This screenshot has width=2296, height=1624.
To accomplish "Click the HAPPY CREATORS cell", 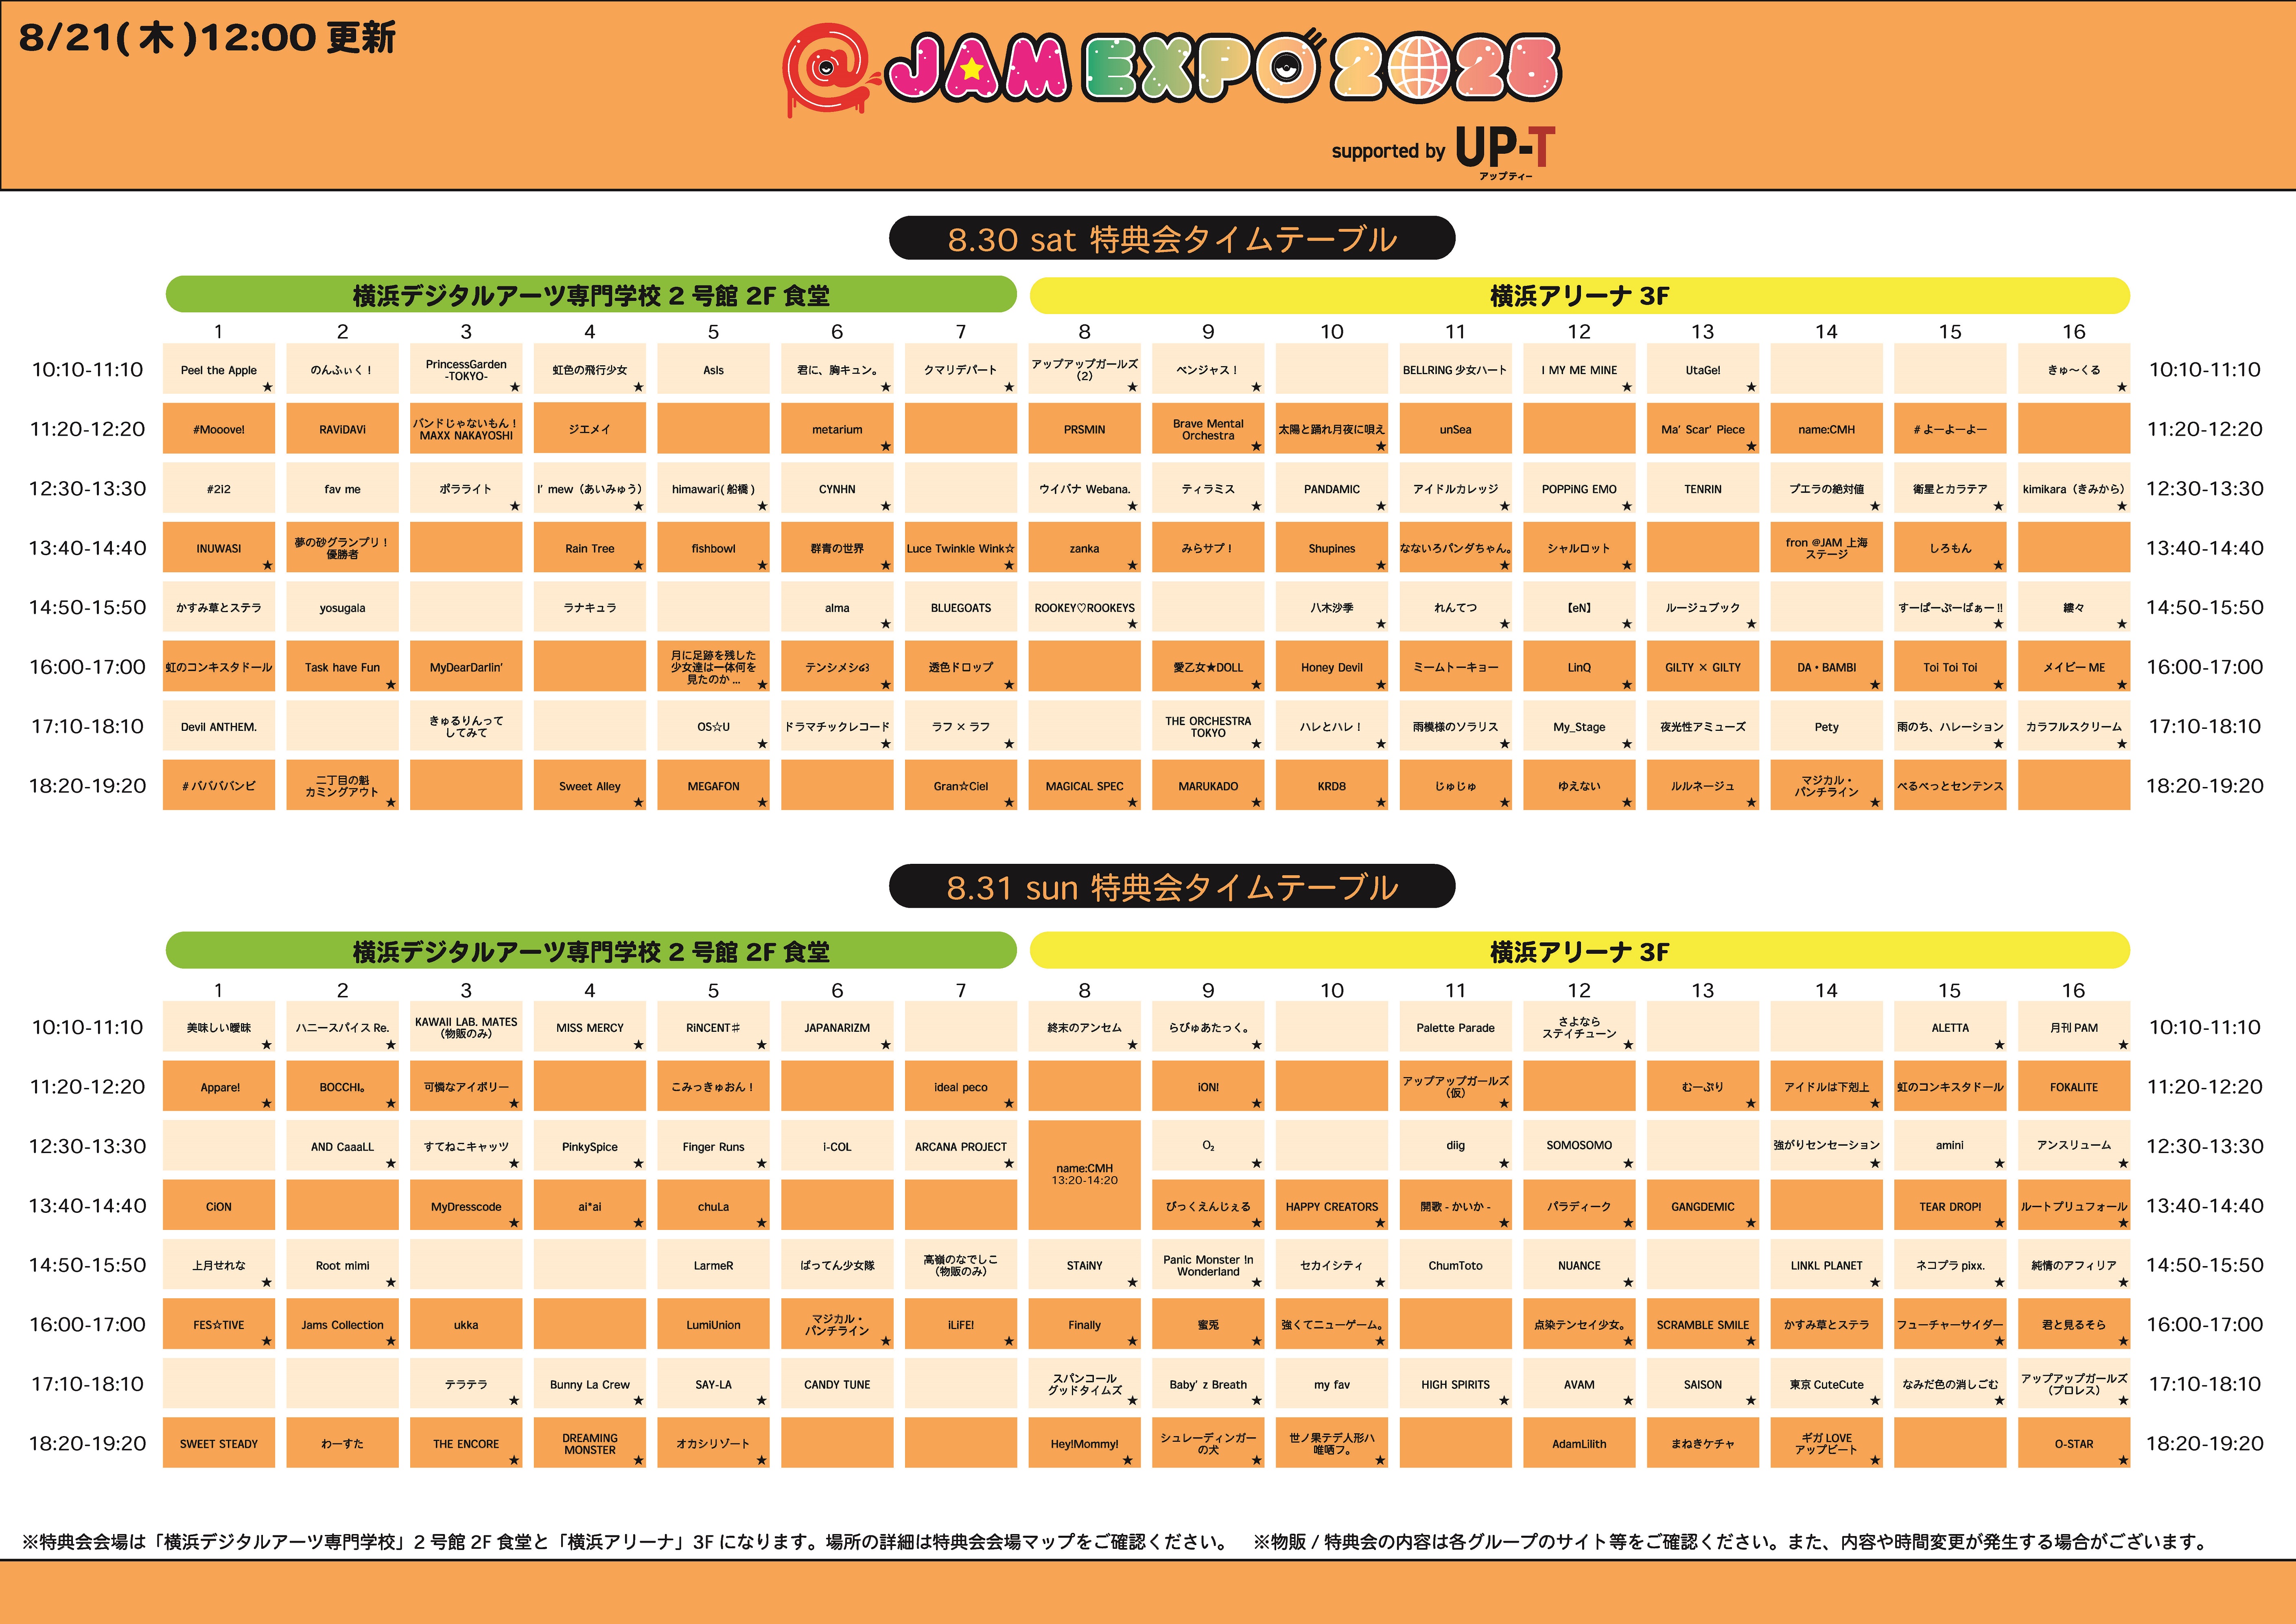I will point(1332,1206).
